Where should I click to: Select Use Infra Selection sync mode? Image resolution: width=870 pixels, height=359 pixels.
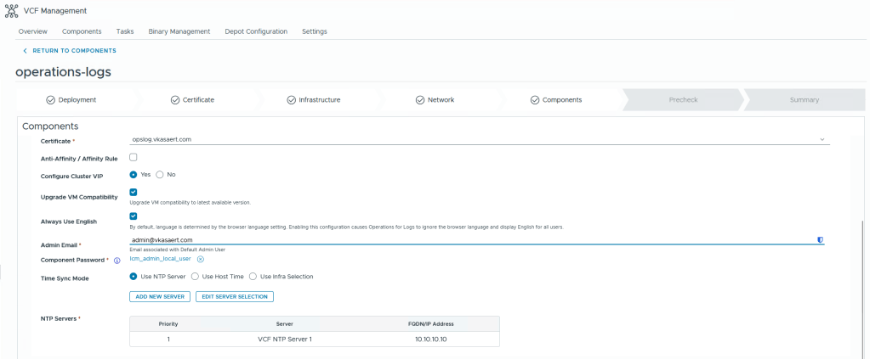(253, 276)
